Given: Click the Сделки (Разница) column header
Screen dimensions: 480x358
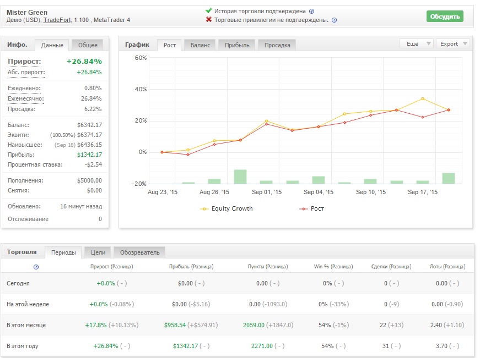Looking at the screenshot, I should point(391,267).
